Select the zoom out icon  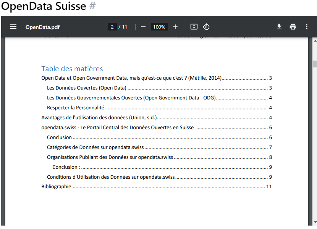[143, 27]
